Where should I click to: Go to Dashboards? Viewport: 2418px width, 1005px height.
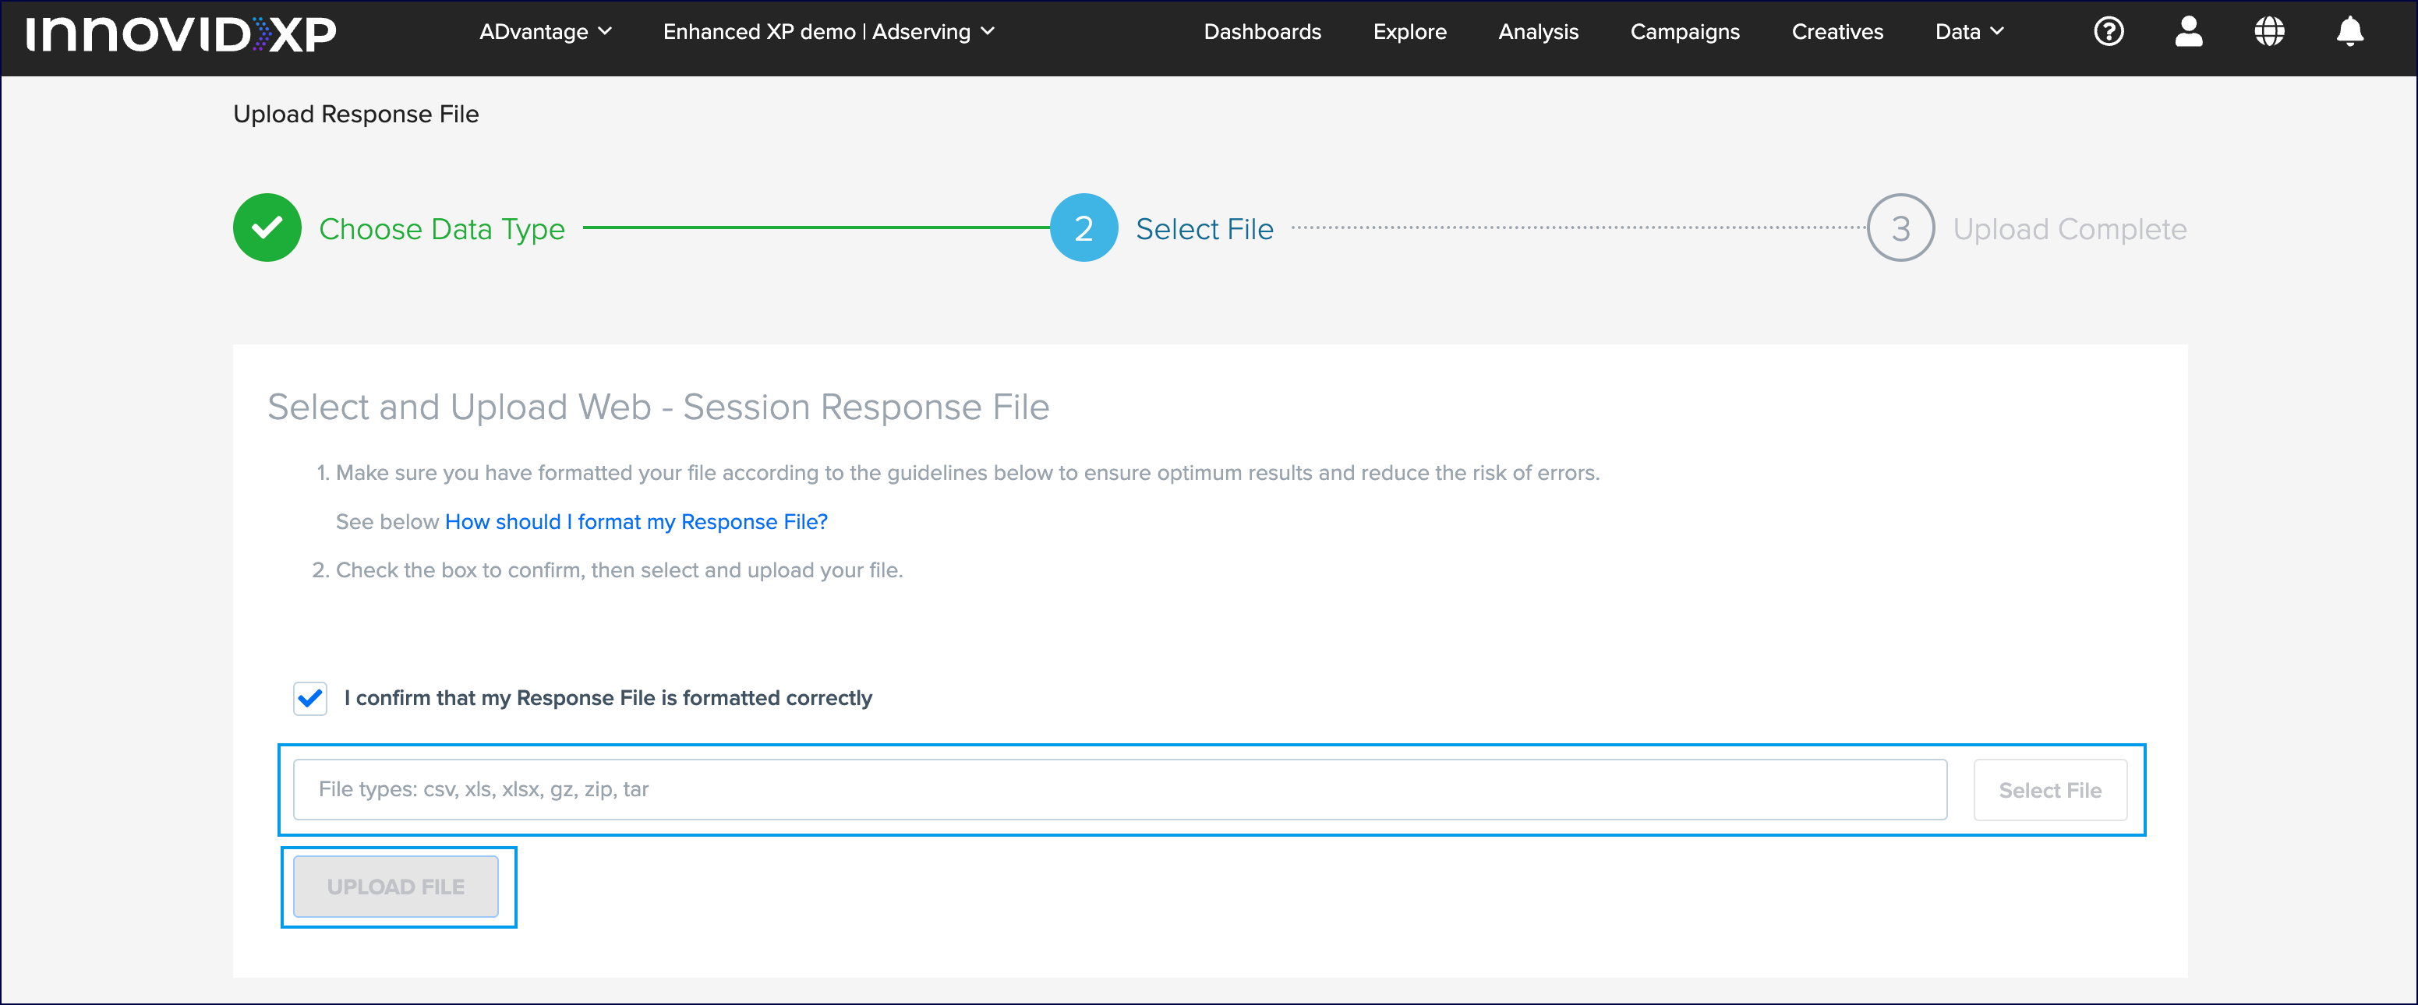tap(1263, 32)
